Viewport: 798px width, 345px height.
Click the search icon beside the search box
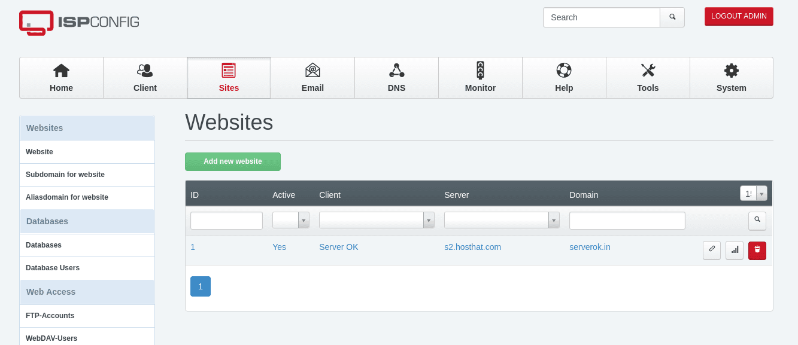click(x=672, y=17)
